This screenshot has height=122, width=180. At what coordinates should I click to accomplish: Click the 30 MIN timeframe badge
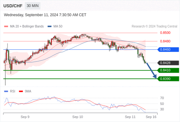(x=33, y=6)
